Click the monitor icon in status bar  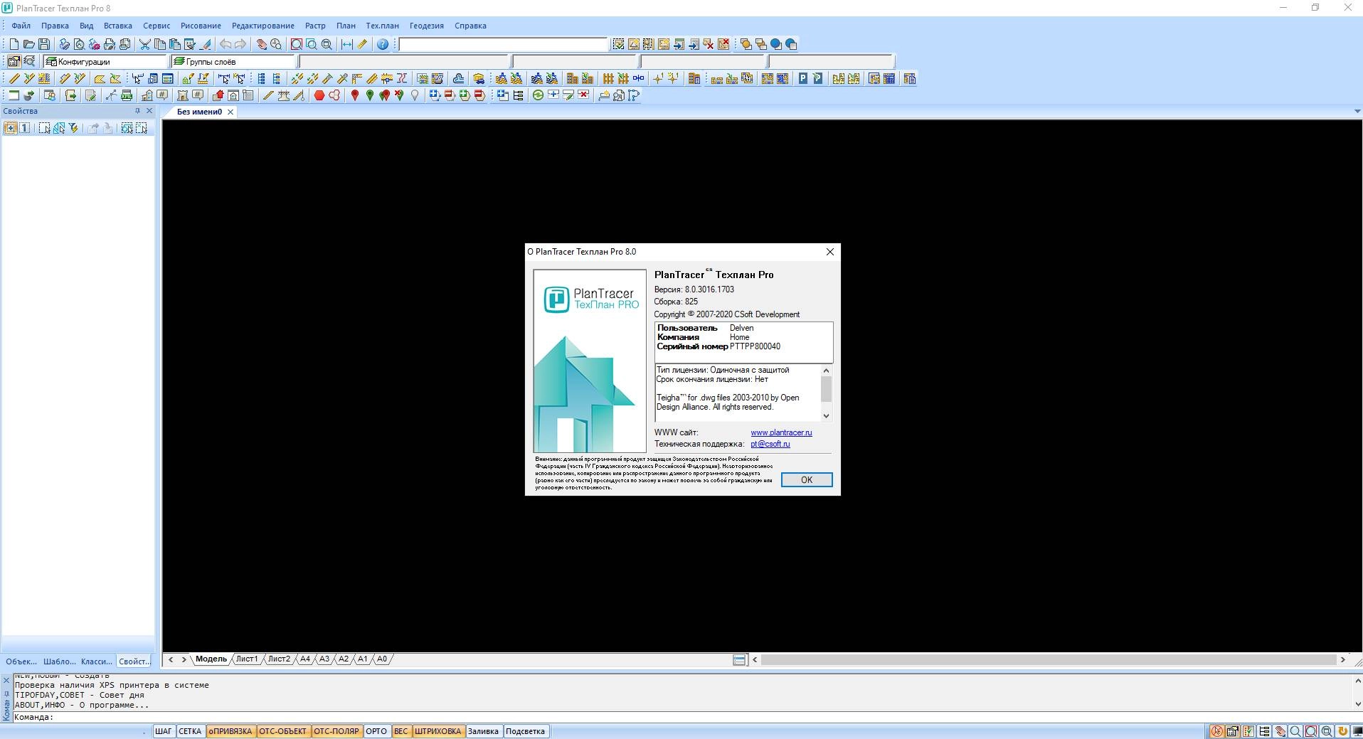click(1357, 731)
